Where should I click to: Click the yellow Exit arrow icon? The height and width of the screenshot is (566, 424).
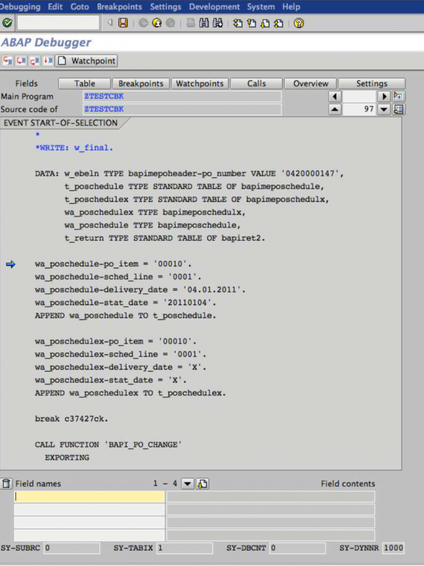[157, 23]
